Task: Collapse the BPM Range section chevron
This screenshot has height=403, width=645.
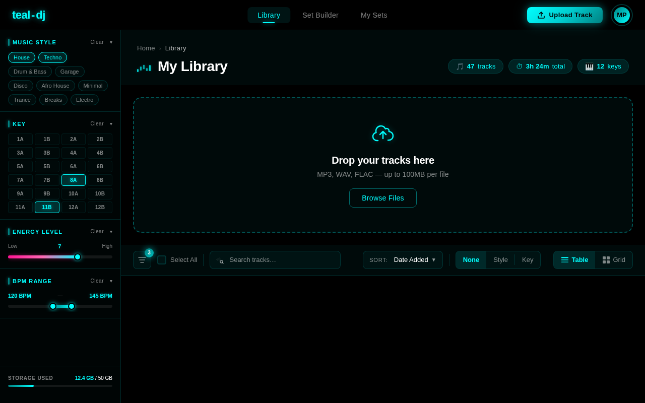Action: coord(110,281)
